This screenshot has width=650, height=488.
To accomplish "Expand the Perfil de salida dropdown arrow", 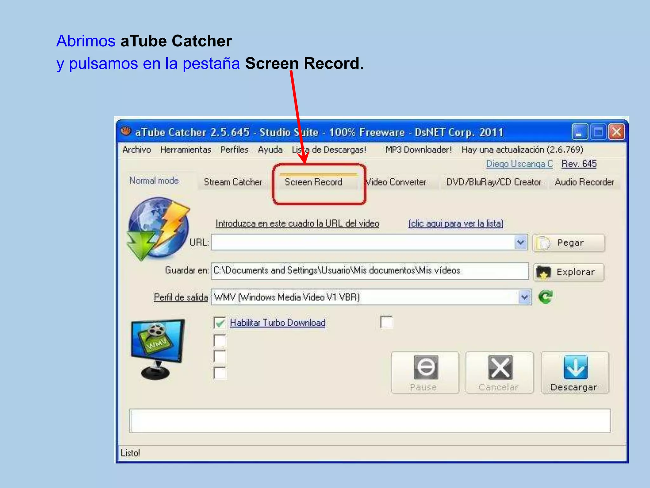I will [x=525, y=297].
